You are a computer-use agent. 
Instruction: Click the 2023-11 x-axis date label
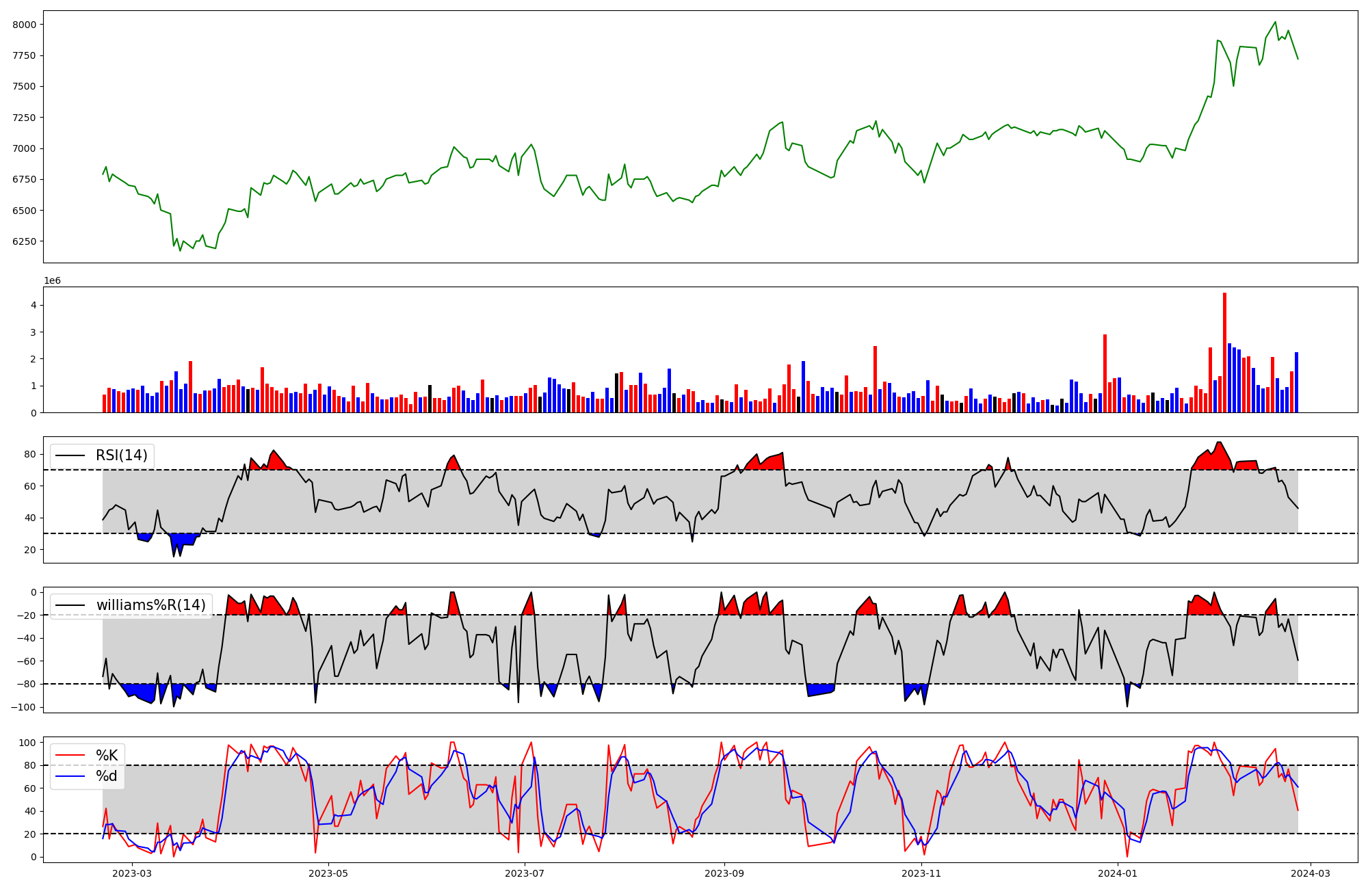[921, 873]
